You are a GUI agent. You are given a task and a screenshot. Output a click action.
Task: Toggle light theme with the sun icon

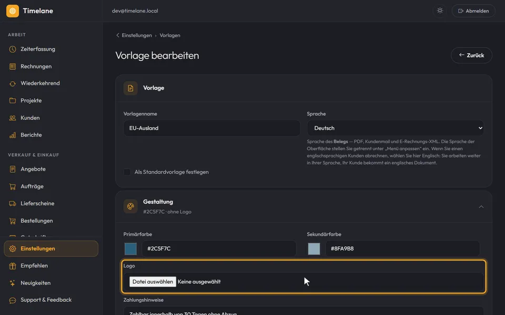coord(440,10)
